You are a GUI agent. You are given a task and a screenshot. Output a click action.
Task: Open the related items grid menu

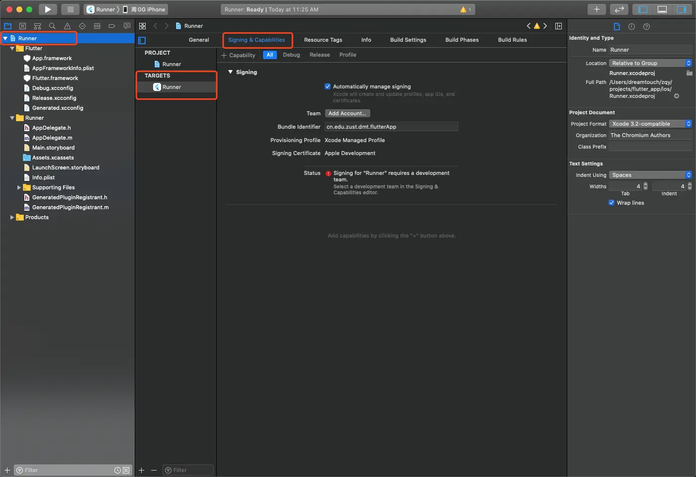click(x=143, y=26)
